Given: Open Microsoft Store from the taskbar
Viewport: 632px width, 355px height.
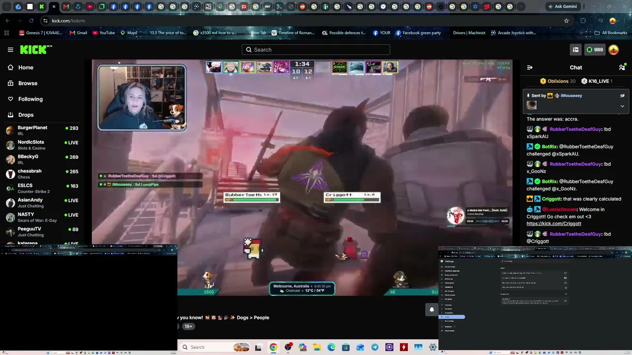Looking at the screenshot, I should (346, 347).
